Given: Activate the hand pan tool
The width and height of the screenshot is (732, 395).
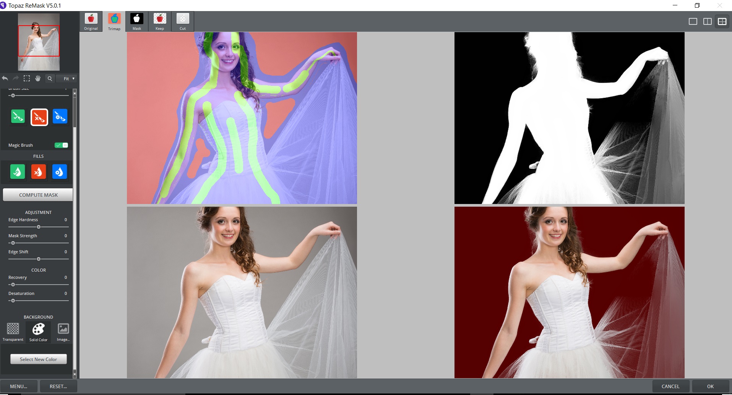Looking at the screenshot, I should pyautogui.click(x=38, y=78).
